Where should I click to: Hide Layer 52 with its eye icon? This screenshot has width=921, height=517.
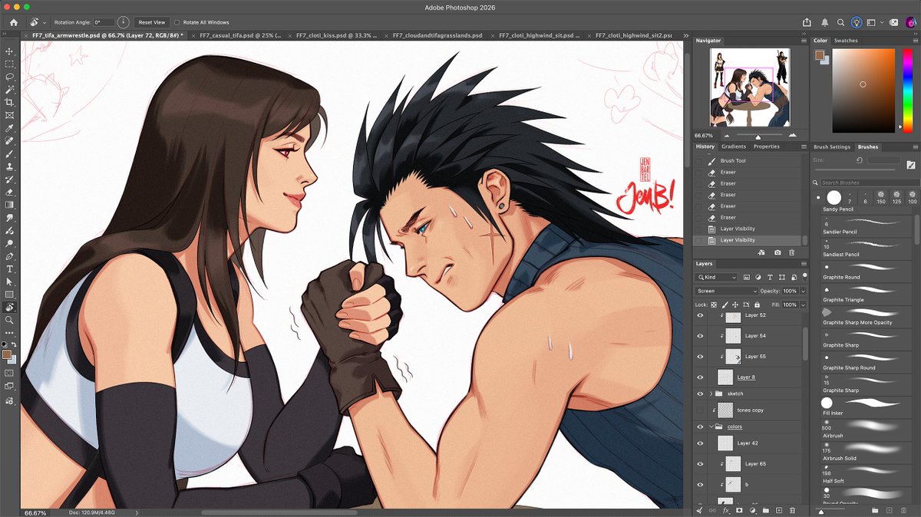point(700,315)
